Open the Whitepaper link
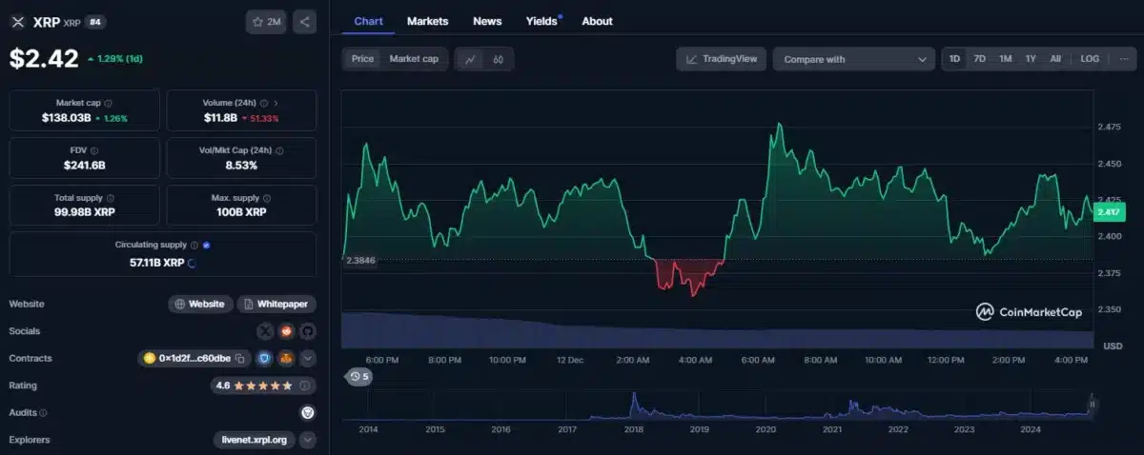The width and height of the screenshot is (1144, 455). pos(276,304)
